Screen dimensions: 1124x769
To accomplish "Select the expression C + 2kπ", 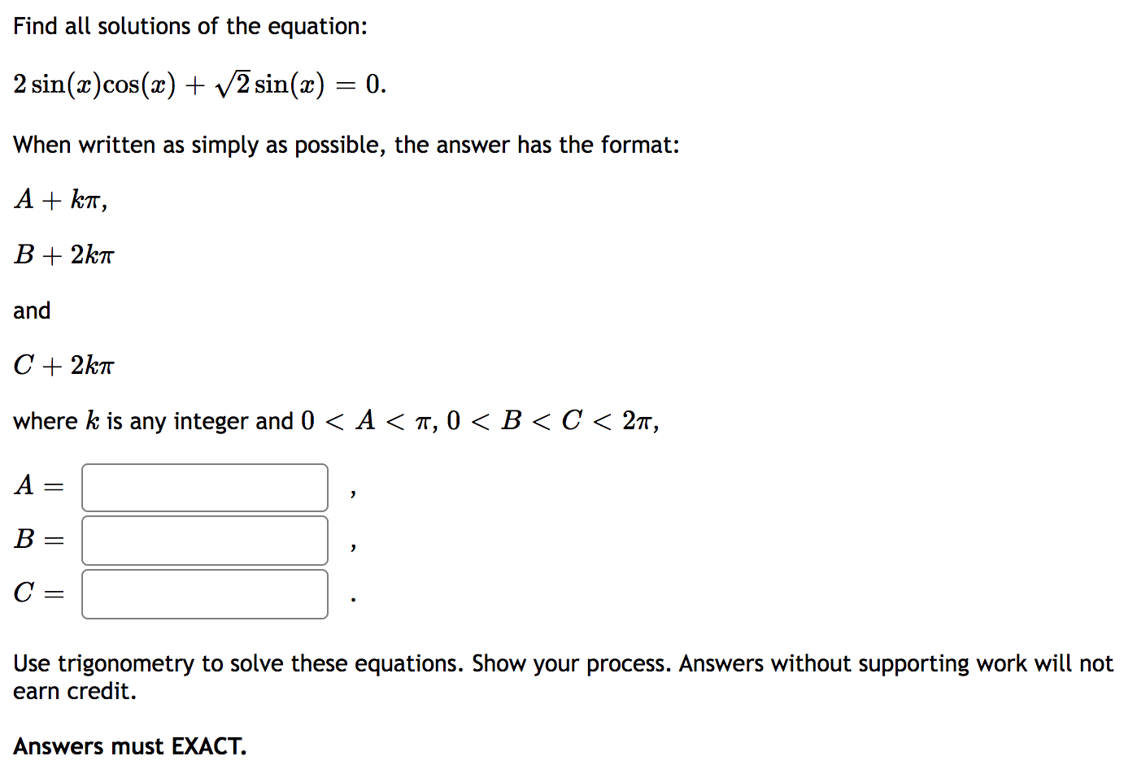I will [x=63, y=365].
